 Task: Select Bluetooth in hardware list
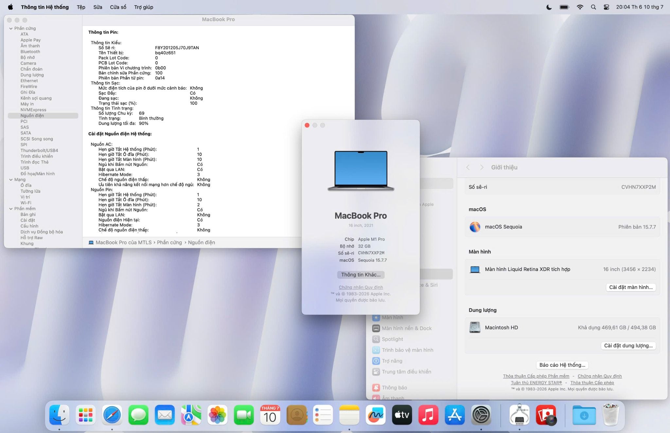(30, 52)
